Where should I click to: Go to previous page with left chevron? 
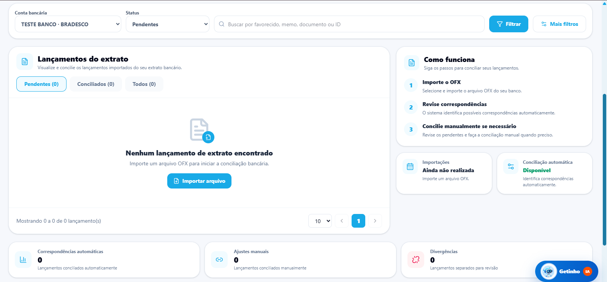(342, 221)
